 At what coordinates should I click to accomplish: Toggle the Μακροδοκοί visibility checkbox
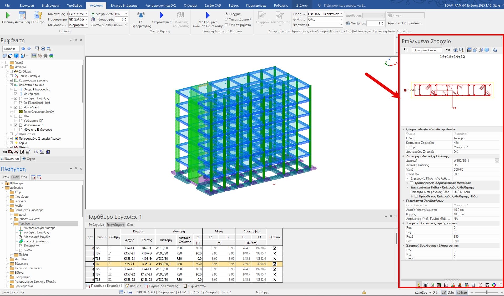pyautogui.click(x=16, y=107)
